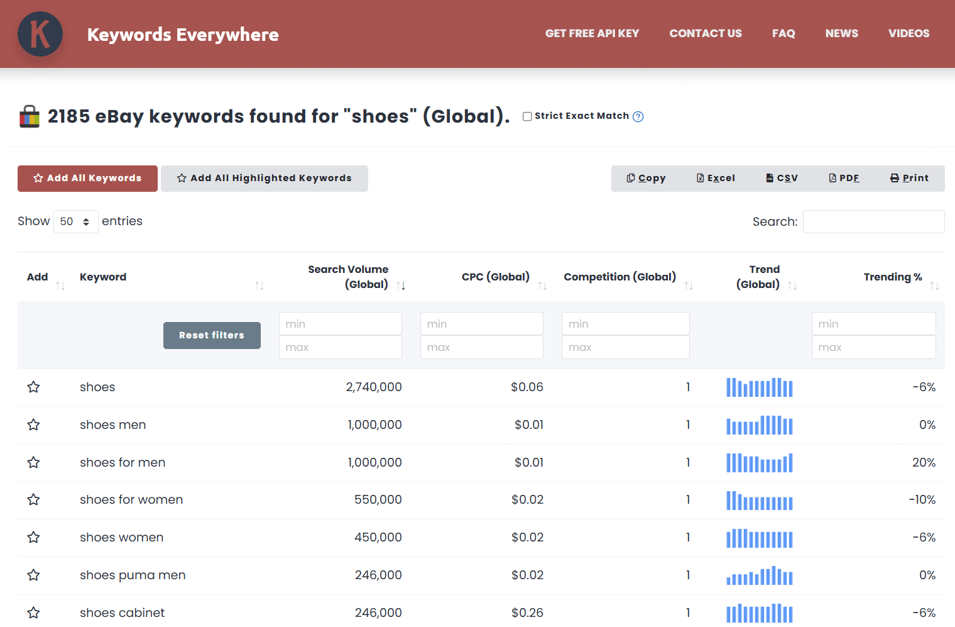Sort by Competition (Global) column
Image resolution: width=955 pixels, height=627 pixels.
point(689,286)
